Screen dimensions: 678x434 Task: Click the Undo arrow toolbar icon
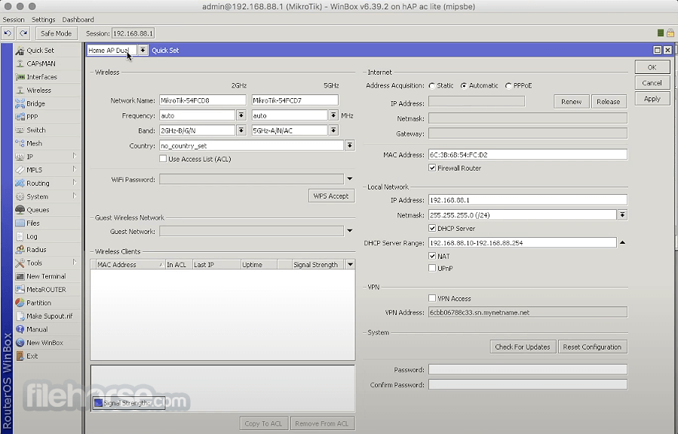tap(8, 33)
